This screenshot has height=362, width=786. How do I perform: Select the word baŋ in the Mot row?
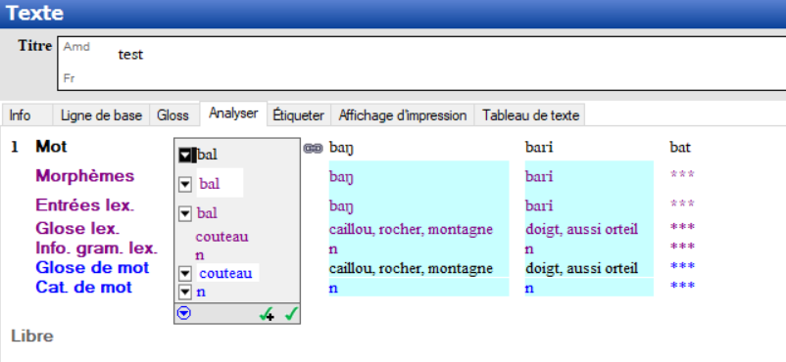click(341, 147)
